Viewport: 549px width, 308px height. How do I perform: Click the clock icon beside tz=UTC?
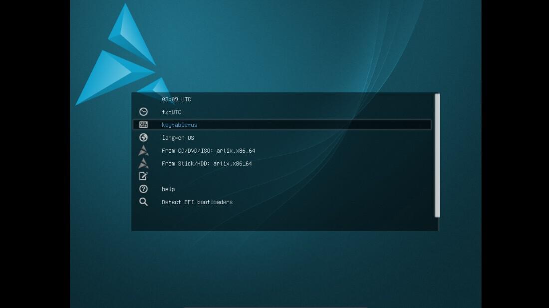coord(143,112)
